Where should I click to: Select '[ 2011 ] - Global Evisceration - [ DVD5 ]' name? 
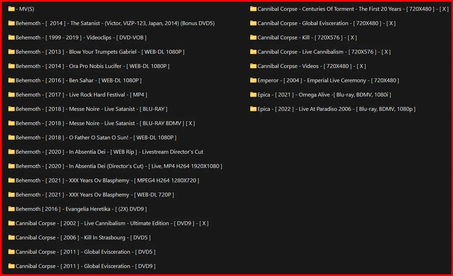(x=86, y=252)
